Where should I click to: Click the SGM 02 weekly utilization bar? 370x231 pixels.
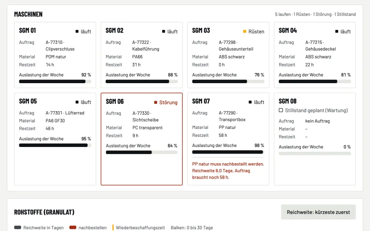tap(141, 81)
